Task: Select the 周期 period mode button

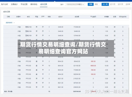Action: pyautogui.click(x=91, y=4)
